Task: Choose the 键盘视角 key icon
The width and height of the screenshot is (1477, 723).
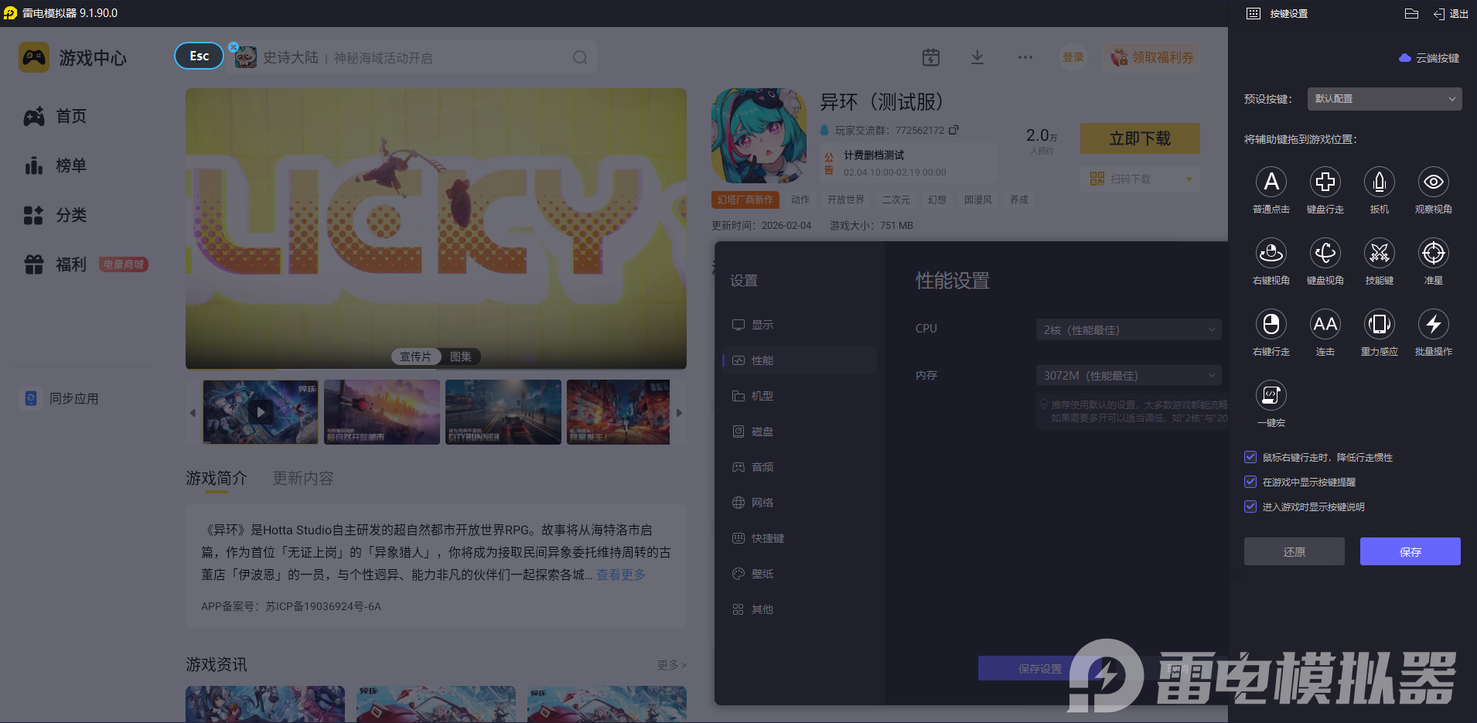Action: tap(1325, 253)
